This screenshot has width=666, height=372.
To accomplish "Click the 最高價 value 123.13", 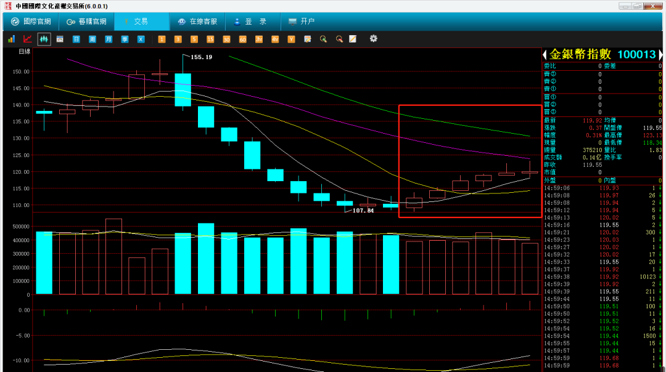I will point(652,135).
